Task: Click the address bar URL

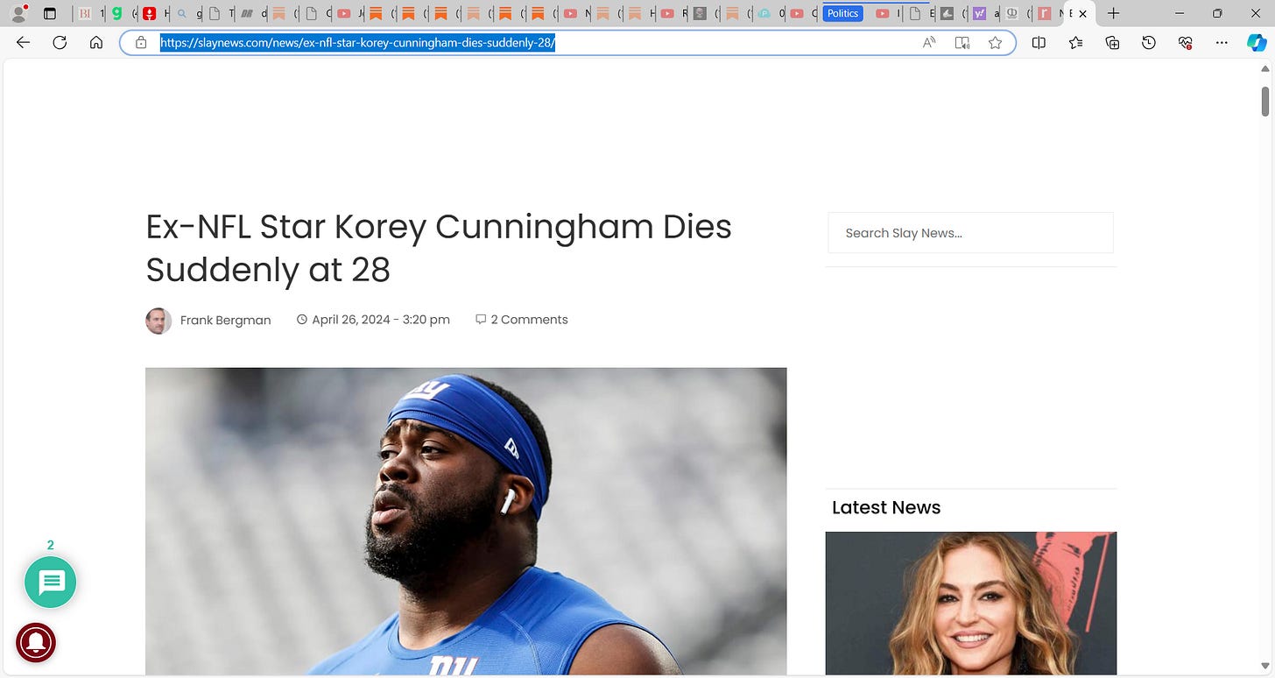Action: point(357,42)
